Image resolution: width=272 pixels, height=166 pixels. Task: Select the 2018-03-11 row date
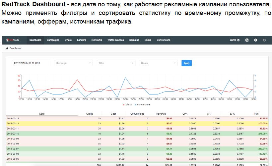pos(13,129)
